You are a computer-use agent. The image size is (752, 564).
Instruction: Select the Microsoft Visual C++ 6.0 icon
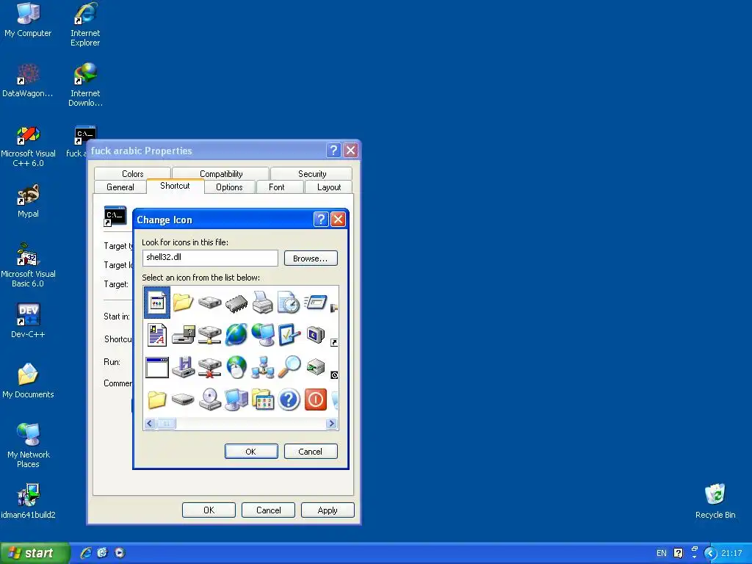(28, 146)
